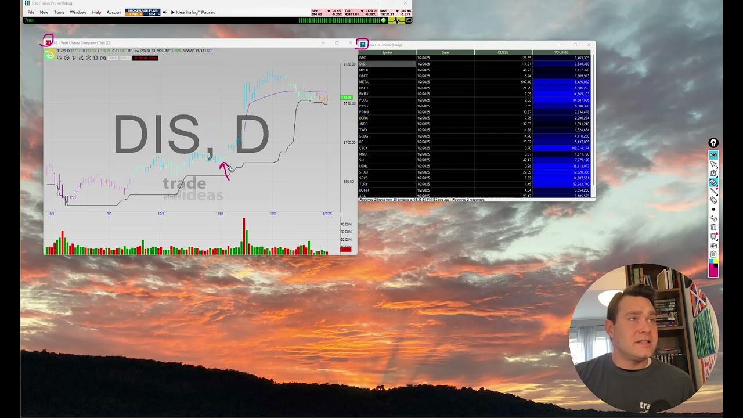The width and height of the screenshot is (743, 418).
Task: Select the CTCX symbol row
Action: click(474, 148)
